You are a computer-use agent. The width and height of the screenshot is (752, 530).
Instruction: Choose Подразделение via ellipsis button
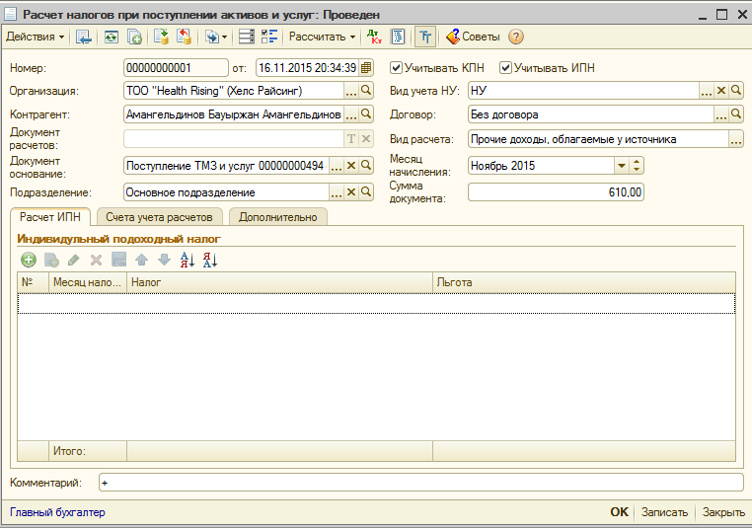[337, 192]
